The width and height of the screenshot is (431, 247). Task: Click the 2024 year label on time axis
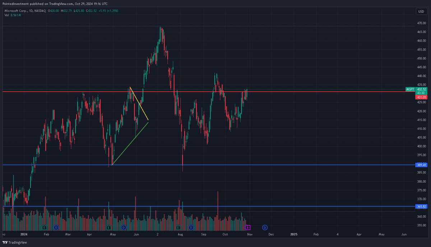(x=24, y=234)
